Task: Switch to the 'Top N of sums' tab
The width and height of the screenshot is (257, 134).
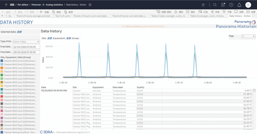Action: pyautogui.click(x=62, y=16)
